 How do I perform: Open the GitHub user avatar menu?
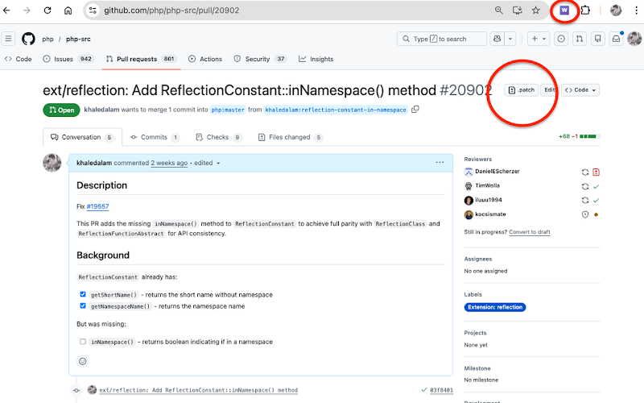pos(634,39)
